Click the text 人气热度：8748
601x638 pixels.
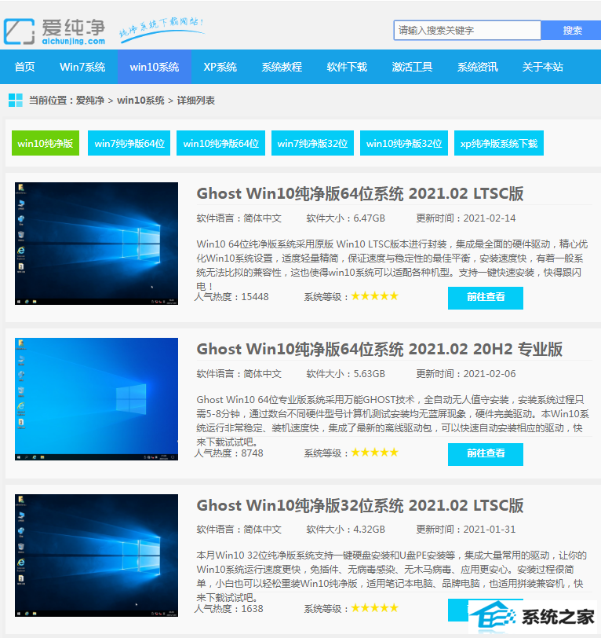(229, 453)
